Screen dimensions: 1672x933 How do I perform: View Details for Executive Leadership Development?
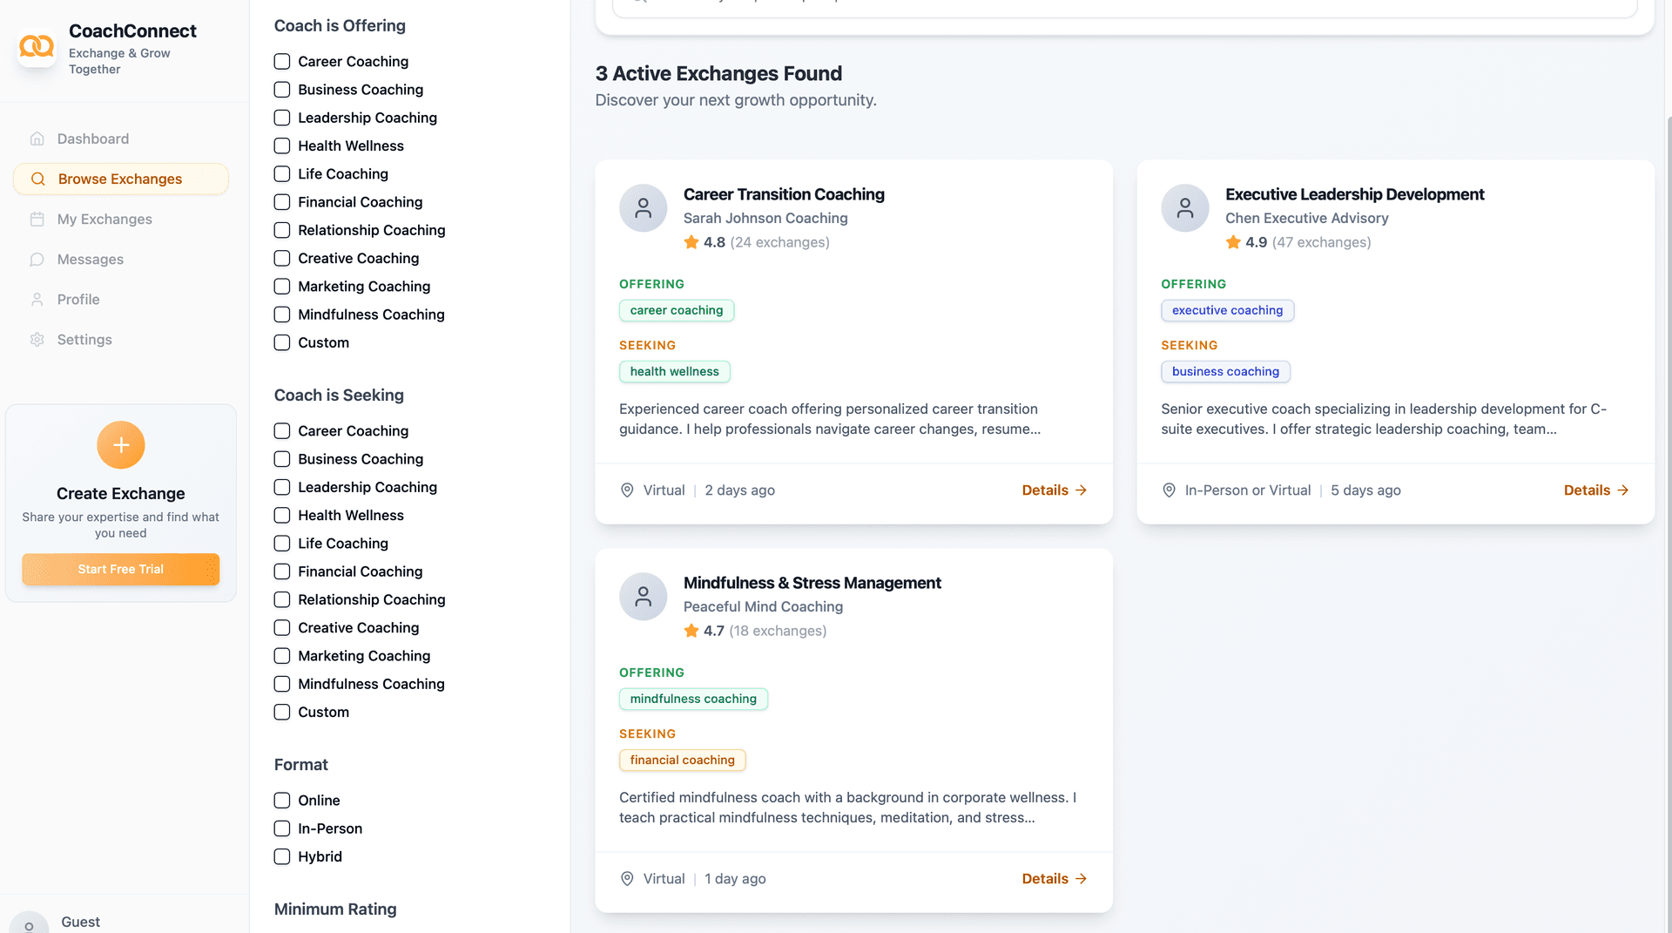click(x=1595, y=490)
